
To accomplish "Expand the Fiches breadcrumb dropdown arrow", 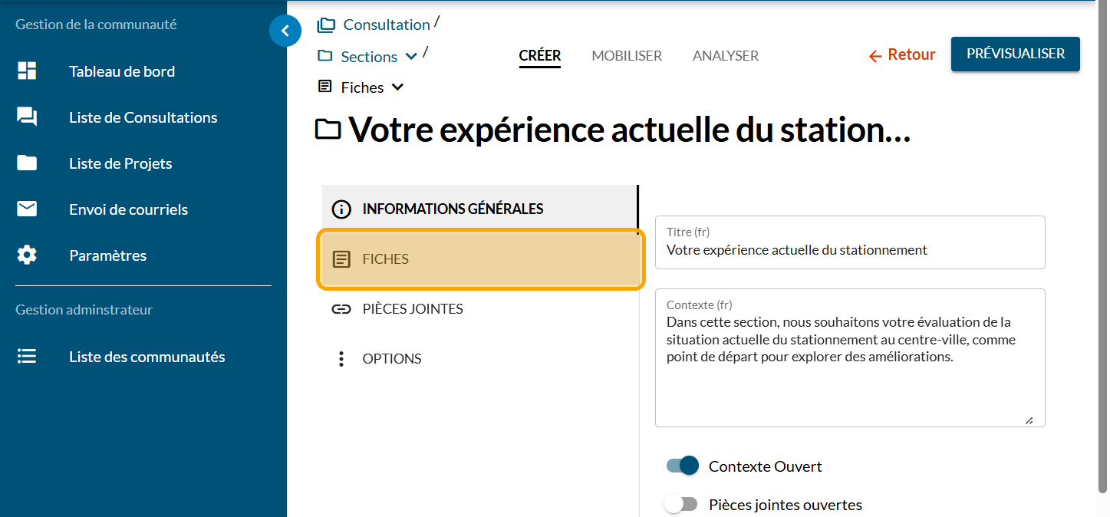I will tap(397, 87).
